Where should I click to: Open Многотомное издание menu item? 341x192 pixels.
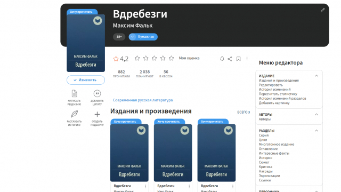pos(277,145)
